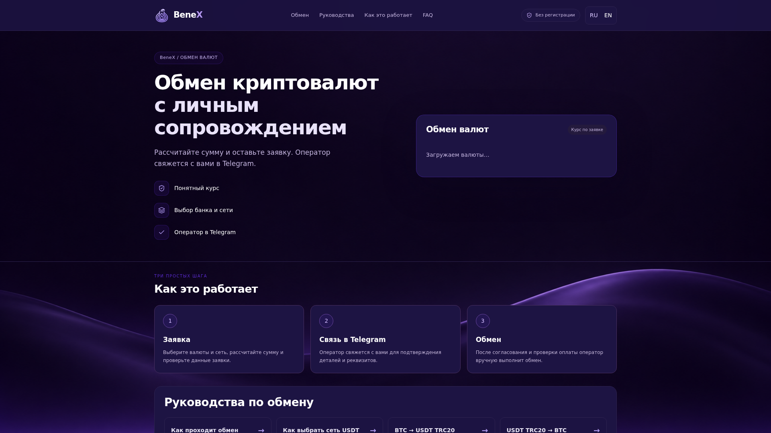Viewport: 771px width, 433px height.
Task: Switch language to RU
Action: [594, 15]
